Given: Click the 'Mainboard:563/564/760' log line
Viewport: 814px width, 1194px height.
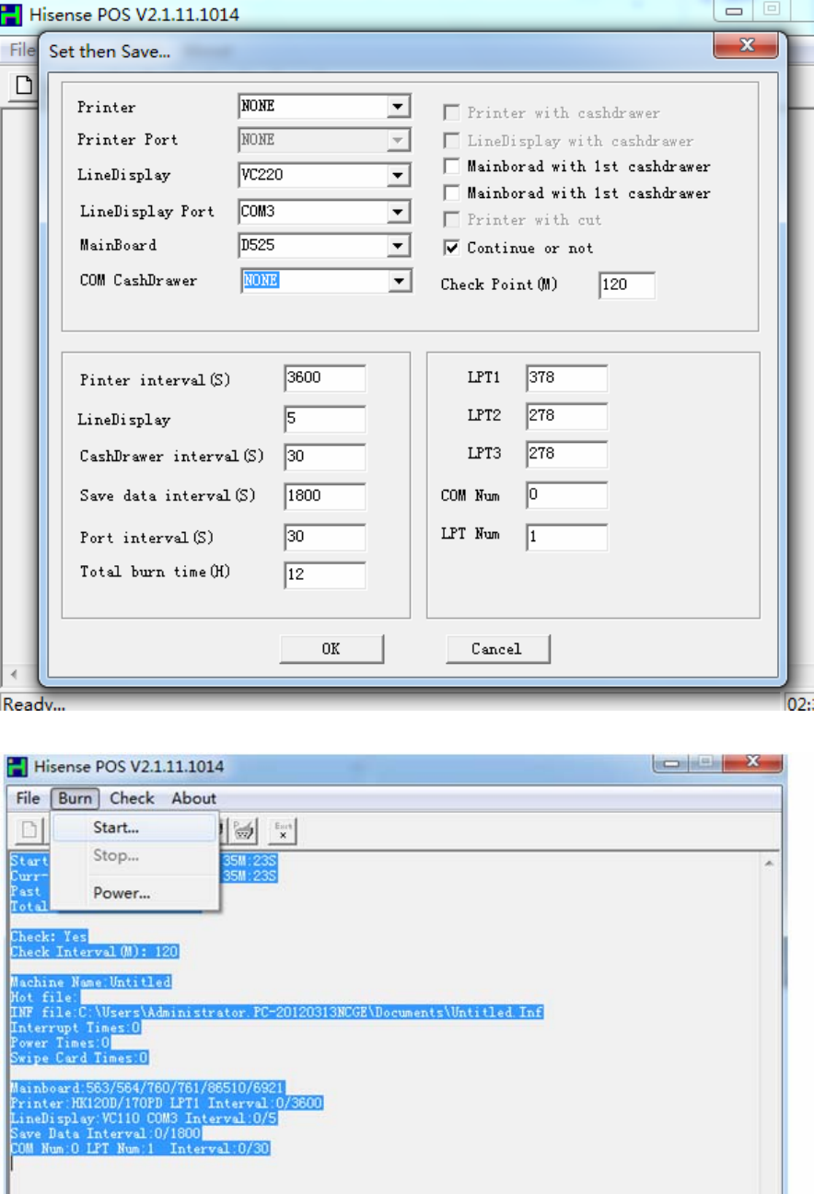Looking at the screenshot, I should [x=147, y=1087].
